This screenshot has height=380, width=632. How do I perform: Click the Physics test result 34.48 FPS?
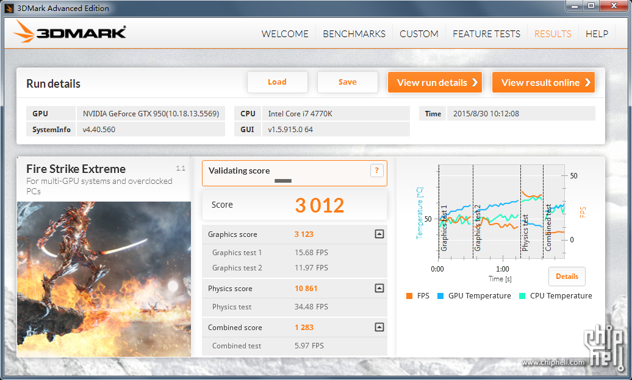(311, 307)
